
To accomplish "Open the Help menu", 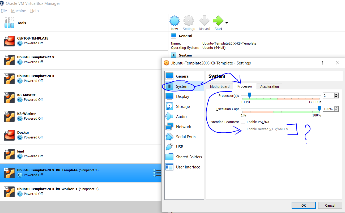I will click(35, 11).
